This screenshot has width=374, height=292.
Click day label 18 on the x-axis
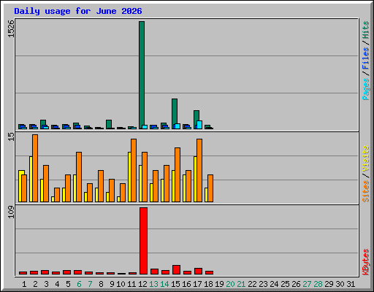[x=208, y=284]
